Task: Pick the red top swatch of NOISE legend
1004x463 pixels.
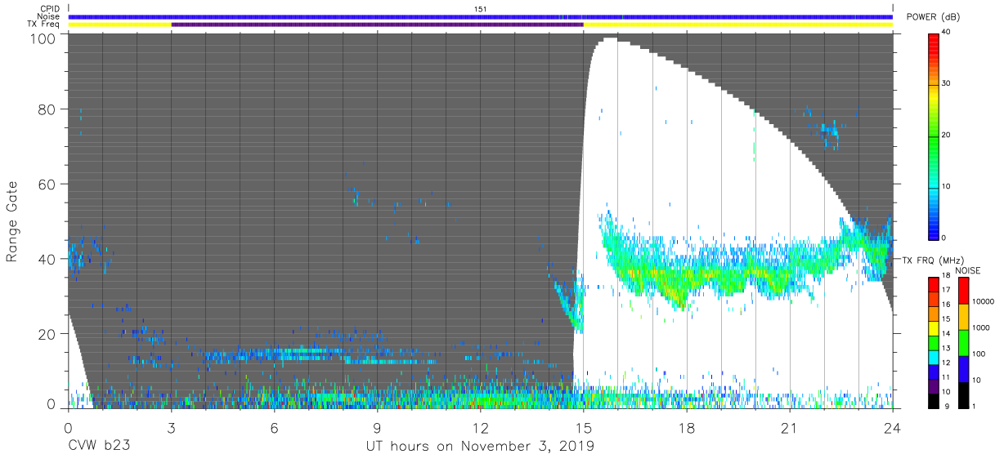Action: pyautogui.click(x=963, y=291)
